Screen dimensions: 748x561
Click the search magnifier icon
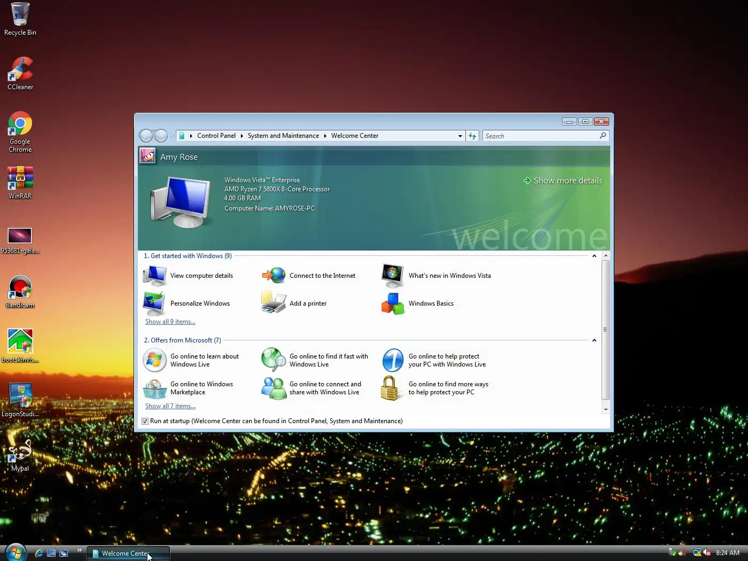[603, 136]
